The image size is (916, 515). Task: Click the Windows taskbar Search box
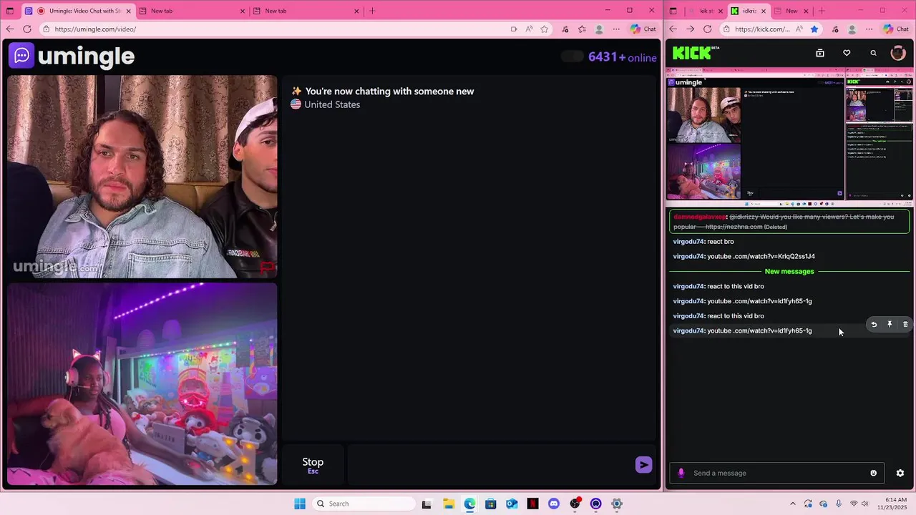tap(363, 504)
